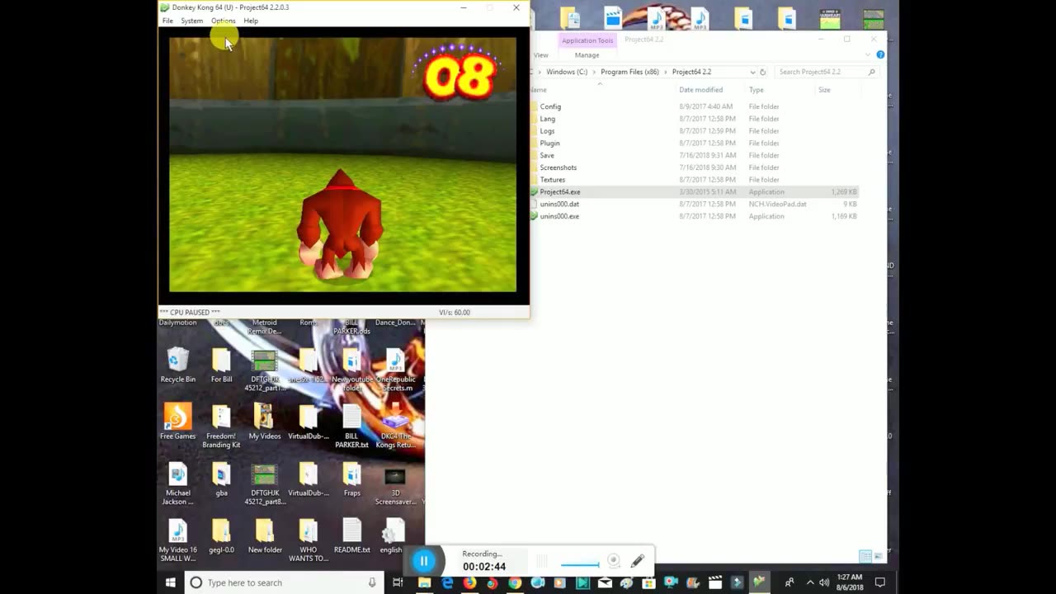Click the taskbar clock showing 1:27 AM
The height and width of the screenshot is (594, 1056).
[850, 582]
